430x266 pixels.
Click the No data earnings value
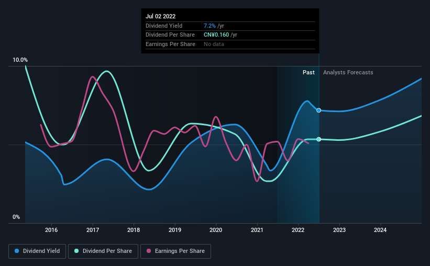214,44
